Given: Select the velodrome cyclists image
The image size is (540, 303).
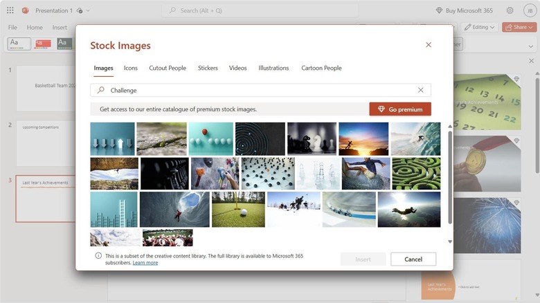Looking at the screenshot, I should [x=349, y=210].
